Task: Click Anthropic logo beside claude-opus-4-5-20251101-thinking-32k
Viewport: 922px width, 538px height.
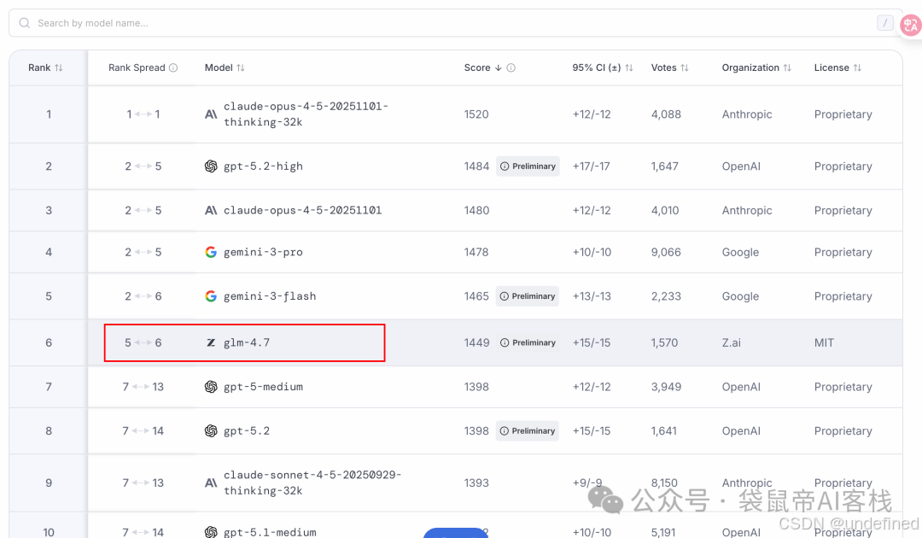Action: coord(211,114)
